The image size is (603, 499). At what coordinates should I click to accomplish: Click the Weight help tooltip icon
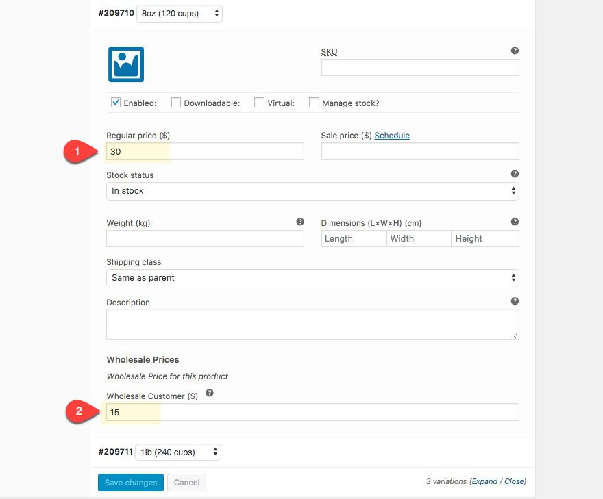(x=299, y=222)
